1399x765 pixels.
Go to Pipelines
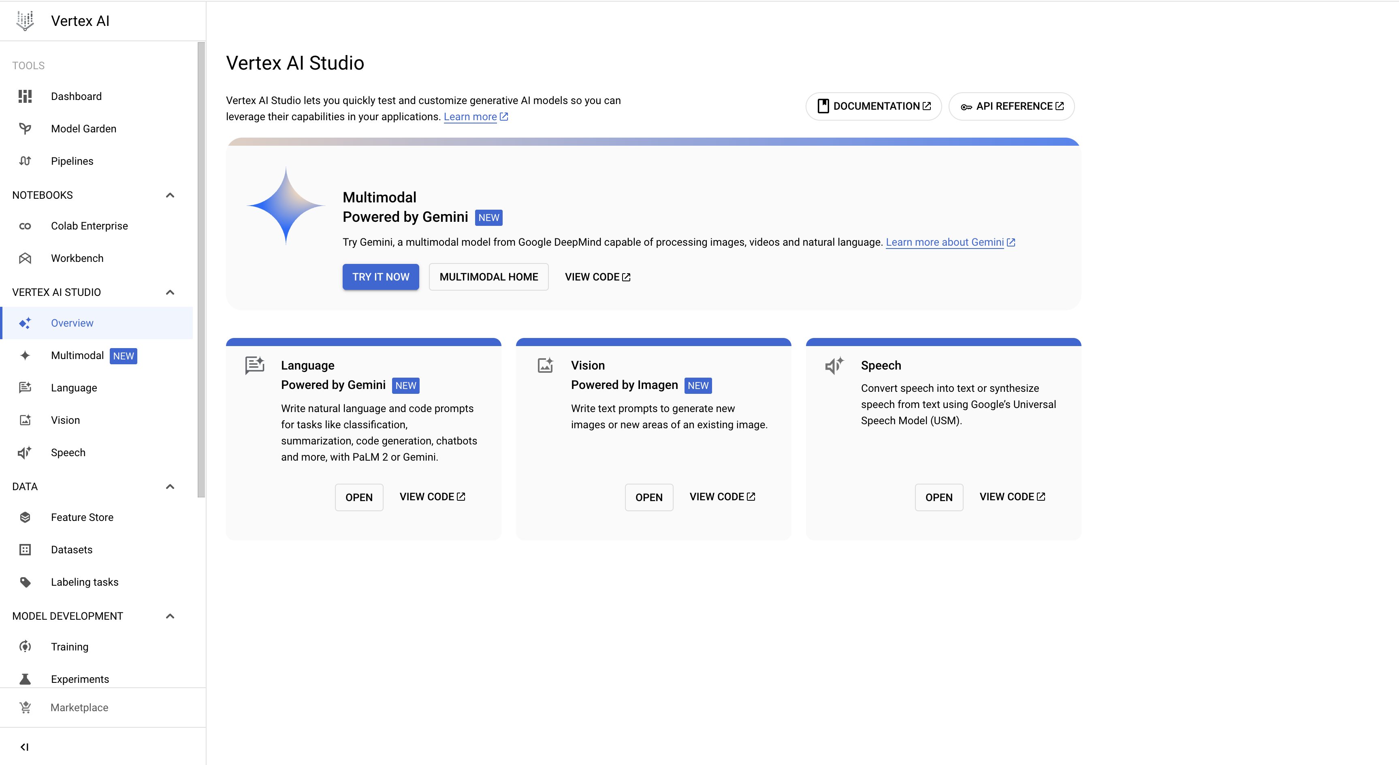coord(97,161)
